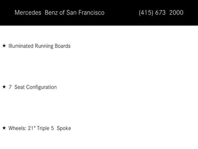Screen dimensions: 198x149
Task: Select the Illuminated Running Boards feature text
Action: click(x=39, y=46)
